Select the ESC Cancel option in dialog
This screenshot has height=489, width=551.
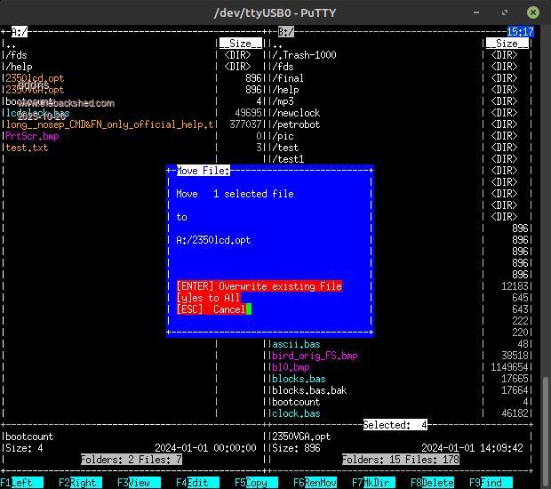pyautogui.click(x=212, y=309)
